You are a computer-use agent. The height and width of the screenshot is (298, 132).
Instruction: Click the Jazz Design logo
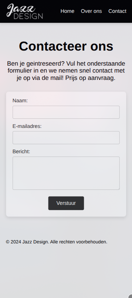coord(25,11)
